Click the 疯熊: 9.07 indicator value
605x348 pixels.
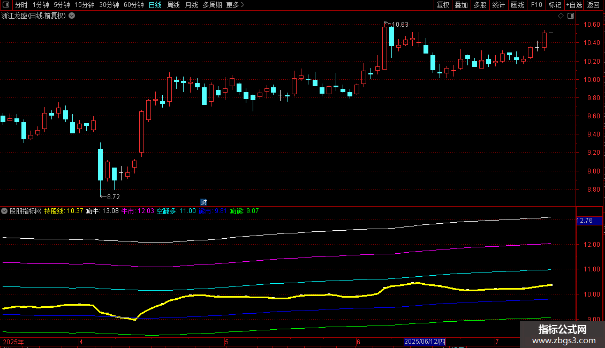244,211
